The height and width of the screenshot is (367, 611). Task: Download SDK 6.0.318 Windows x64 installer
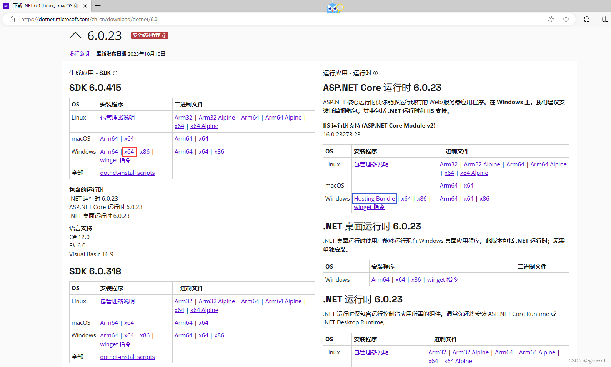click(x=129, y=335)
